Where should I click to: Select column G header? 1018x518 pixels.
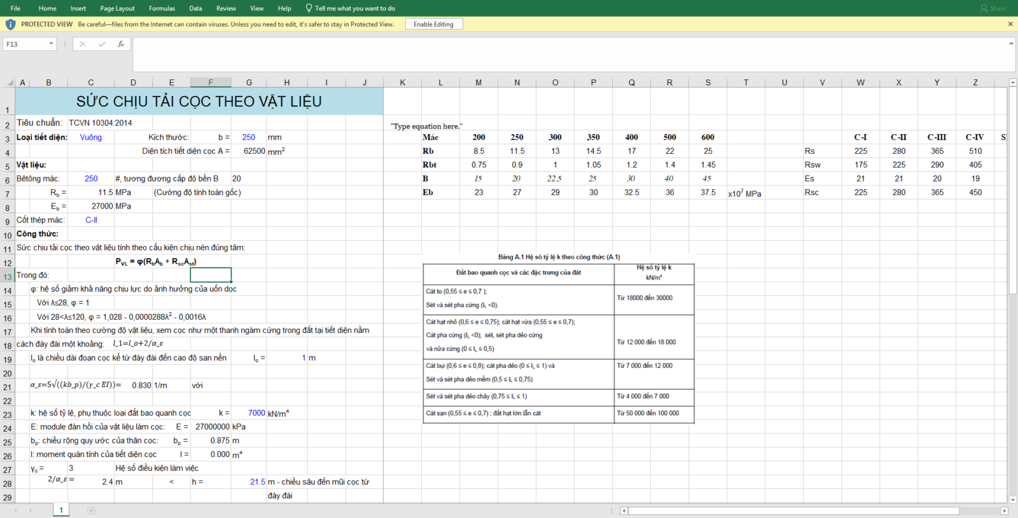click(249, 83)
